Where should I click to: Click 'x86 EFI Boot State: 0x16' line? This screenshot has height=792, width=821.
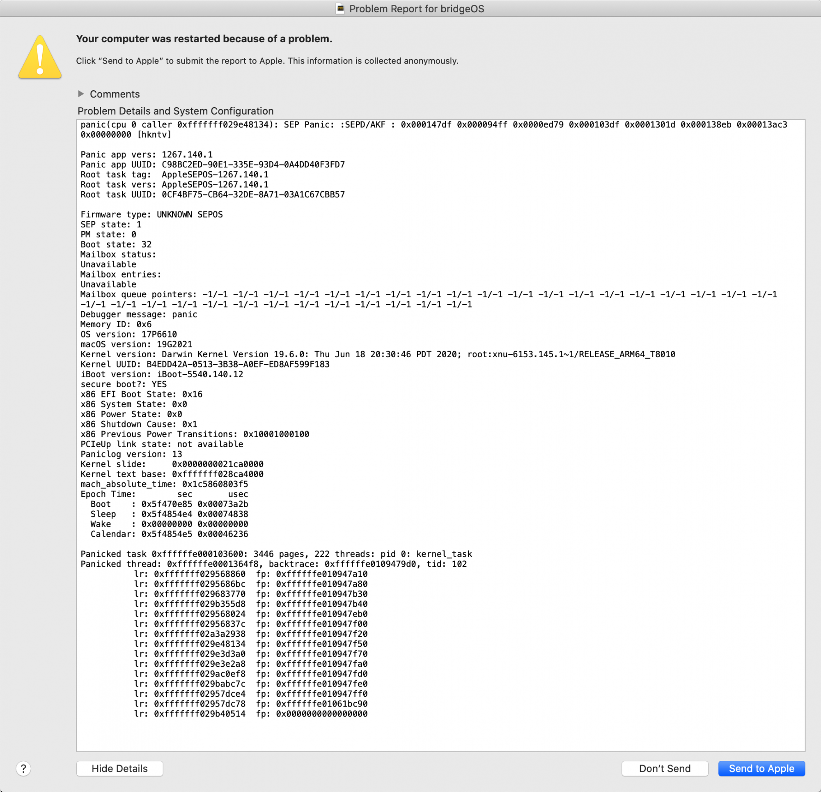tap(142, 394)
